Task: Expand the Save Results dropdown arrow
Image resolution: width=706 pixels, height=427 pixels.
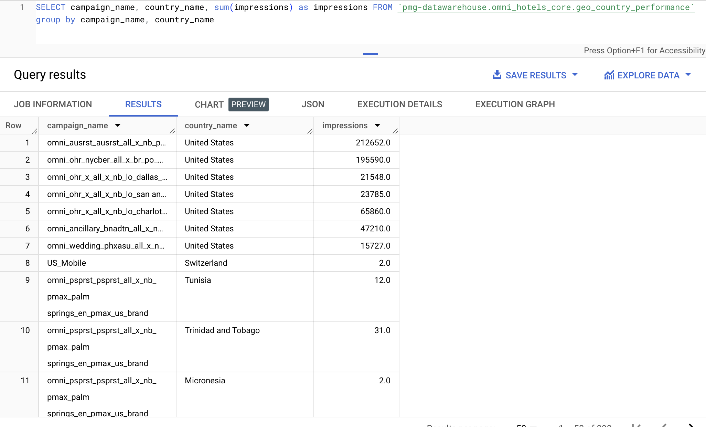Action: pyautogui.click(x=575, y=75)
